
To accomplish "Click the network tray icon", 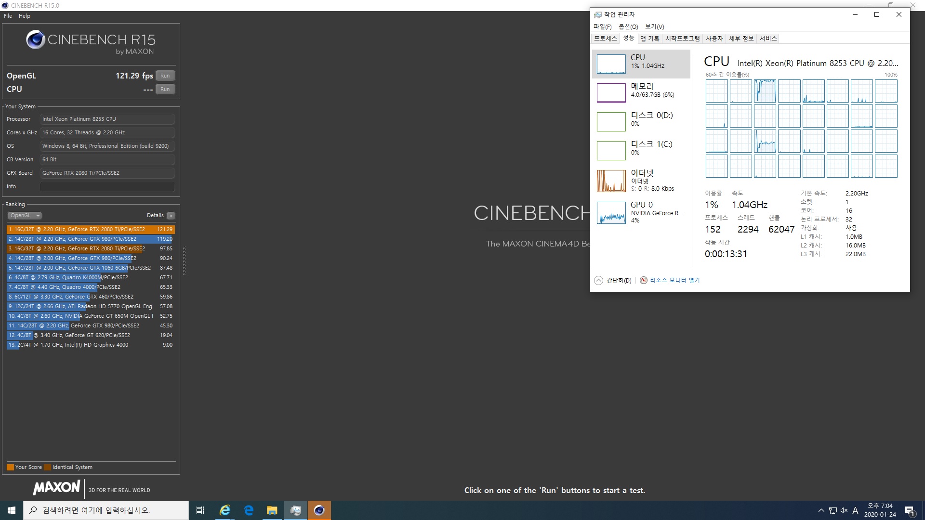I will pyautogui.click(x=833, y=510).
